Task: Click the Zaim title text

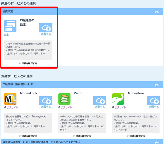Action: point(78,93)
